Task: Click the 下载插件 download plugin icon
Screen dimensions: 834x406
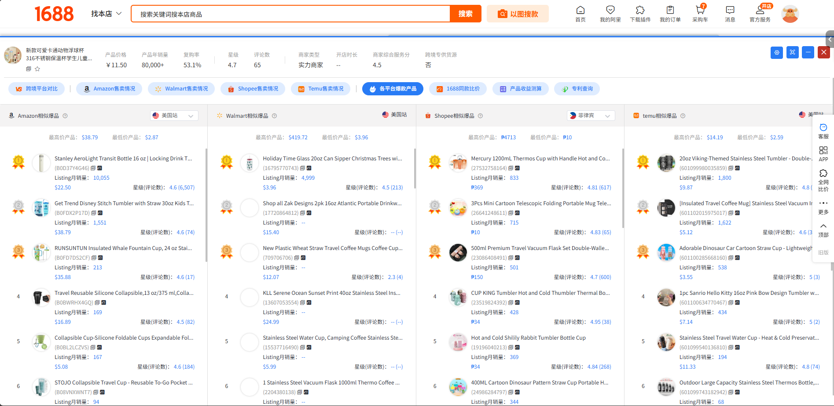Action: pyautogui.click(x=640, y=14)
